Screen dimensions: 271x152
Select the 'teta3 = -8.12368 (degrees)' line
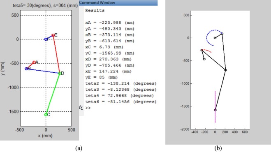click(121, 90)
